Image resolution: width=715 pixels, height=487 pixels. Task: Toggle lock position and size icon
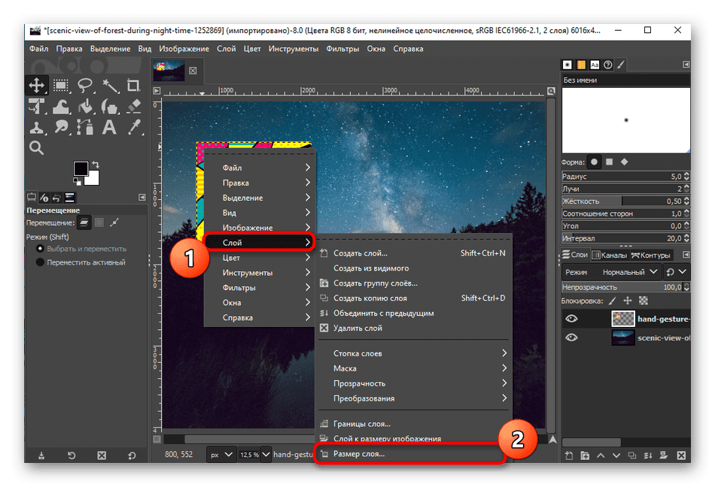coord(628,301)
